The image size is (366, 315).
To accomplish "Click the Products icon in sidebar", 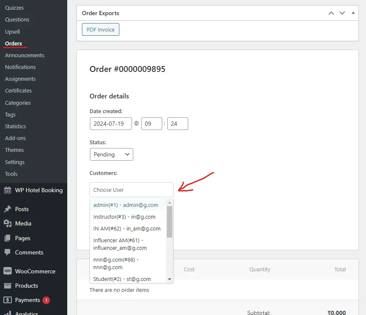I will [8, 286].
